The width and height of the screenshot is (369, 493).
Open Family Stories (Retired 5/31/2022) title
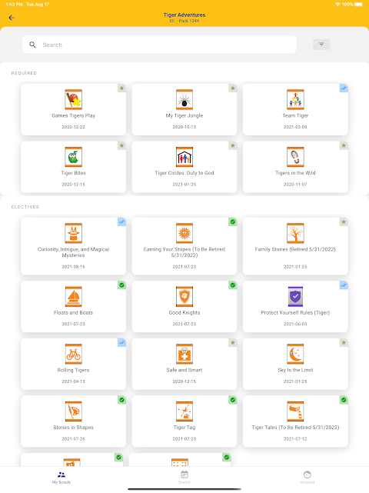(x=295, y=249)
